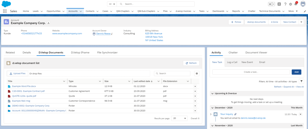The width and height of the screenshot is (308, 129).
Task: Click the email envelope icon in activity timeline
Action: (216, 114)
